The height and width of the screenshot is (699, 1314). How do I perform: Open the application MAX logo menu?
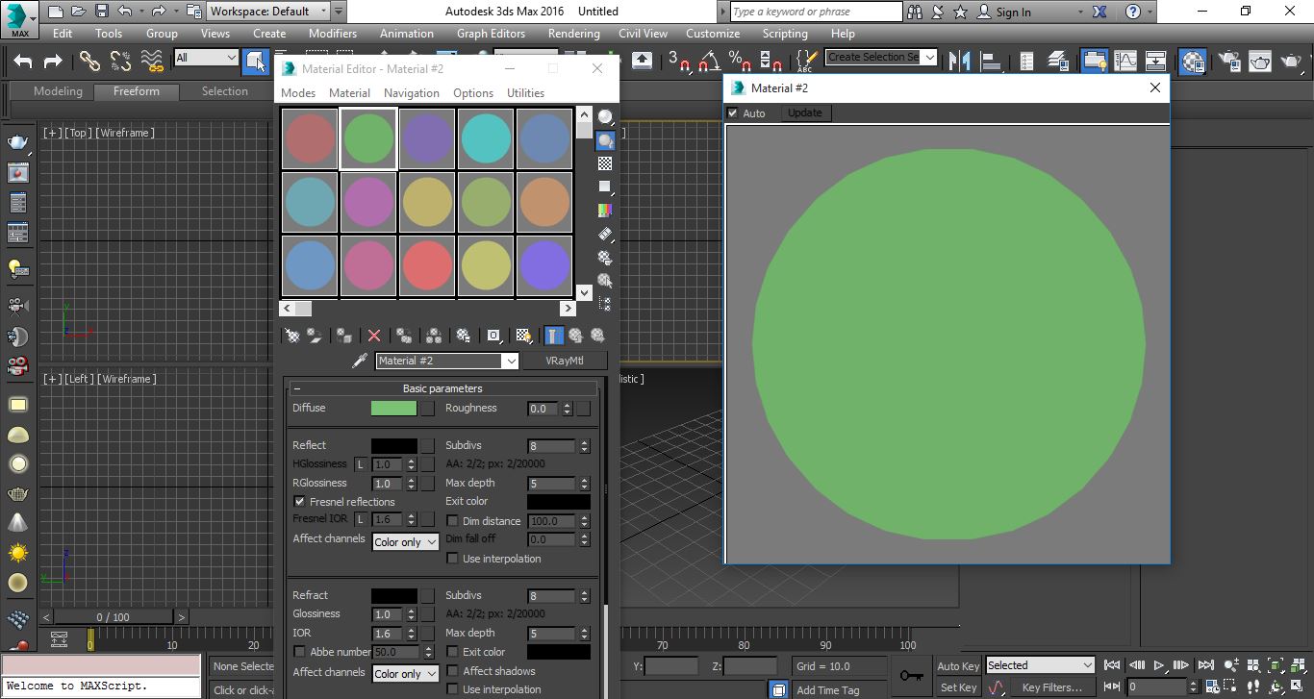pos(19,19)
